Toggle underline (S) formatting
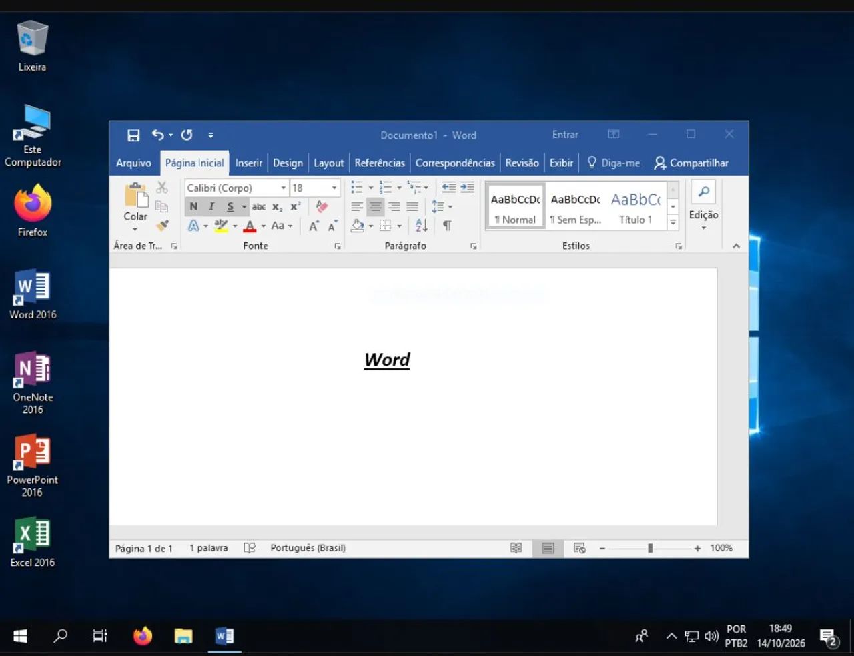The image size is (854, 656). click(230, 207)
